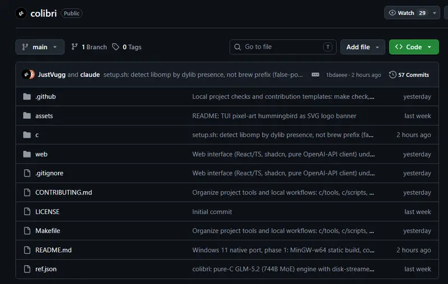Click the magnifier icon in Go to file
The width and height of the screenshot is (448, 284).
[x=237, y=47]
